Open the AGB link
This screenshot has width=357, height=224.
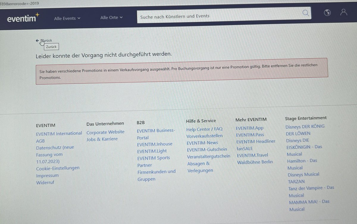tap(40, 141)
